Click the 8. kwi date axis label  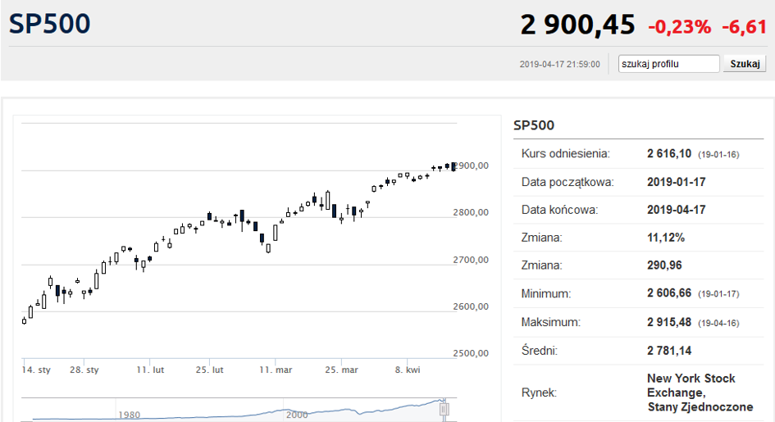[x=408, y=370]
